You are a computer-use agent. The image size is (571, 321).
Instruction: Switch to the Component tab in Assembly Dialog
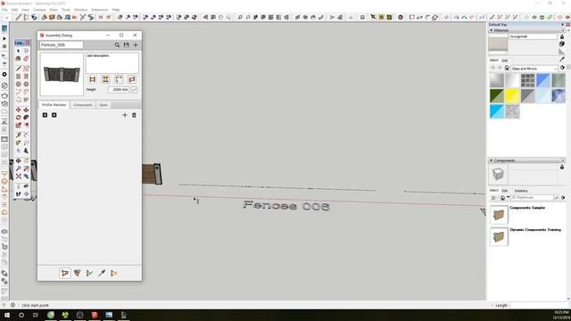coord(83,105)
